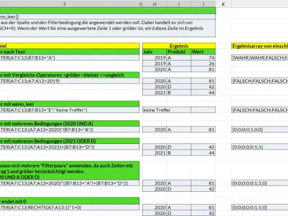Select the formula with RECHTS(A7:A13;1)
The image size is (288, 216).
tap(70, 208)
